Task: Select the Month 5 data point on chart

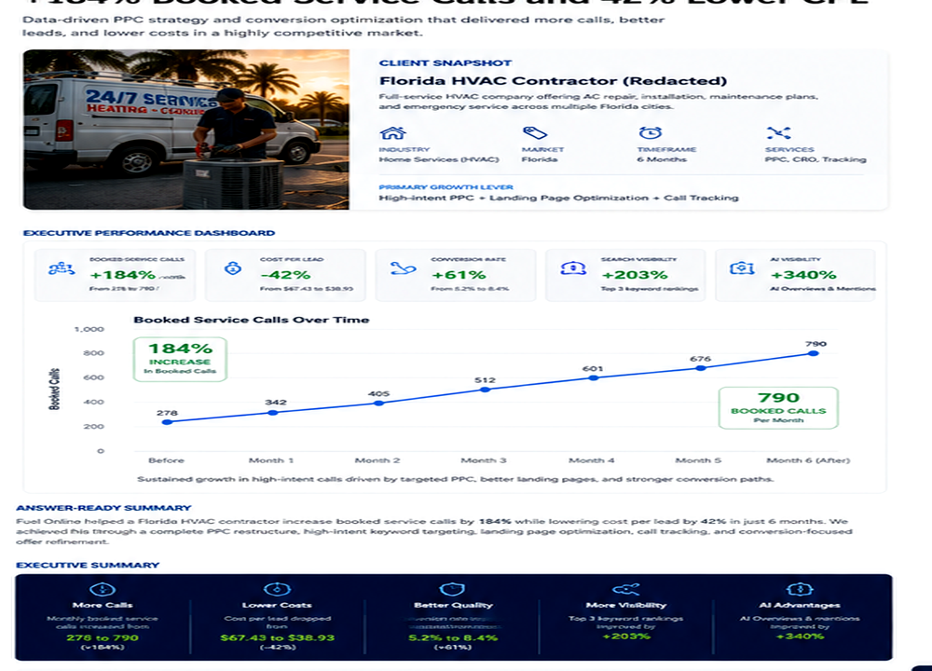Action: [x=701, y=368]
